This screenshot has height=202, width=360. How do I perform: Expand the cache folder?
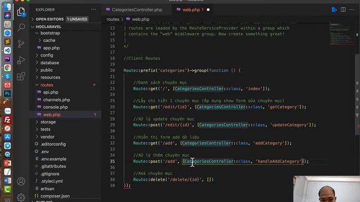(x=49, y=40)
